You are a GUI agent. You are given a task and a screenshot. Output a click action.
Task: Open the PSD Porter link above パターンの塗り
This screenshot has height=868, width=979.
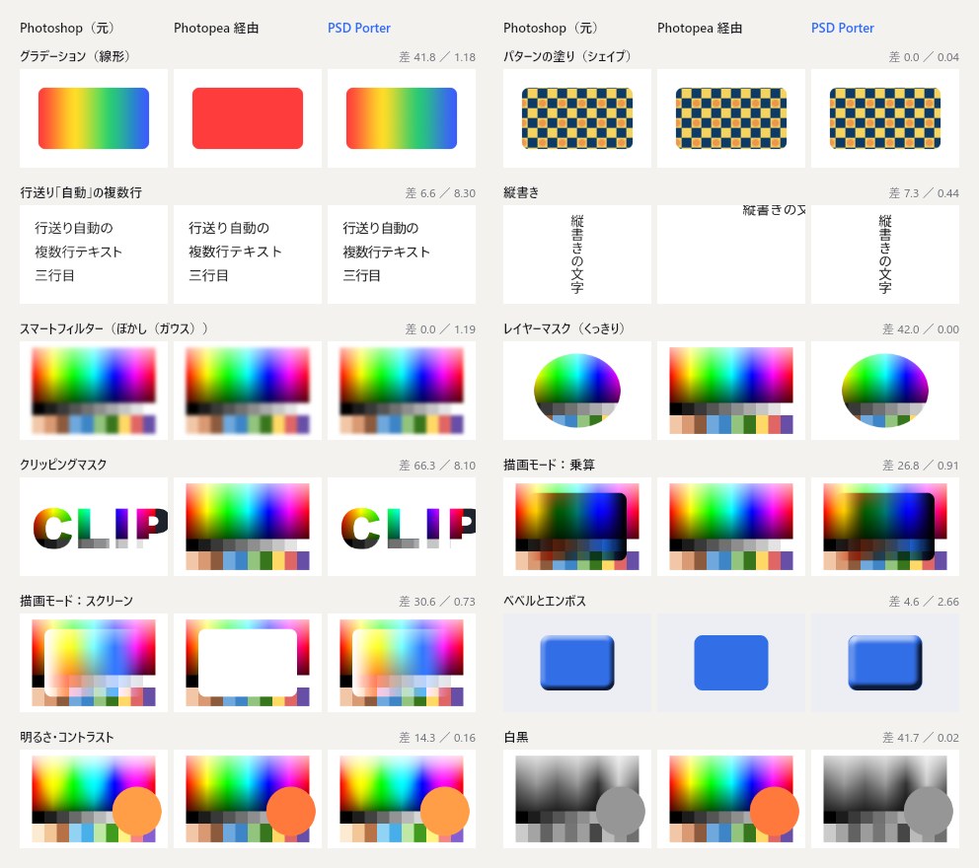click(x=842, y=28)
